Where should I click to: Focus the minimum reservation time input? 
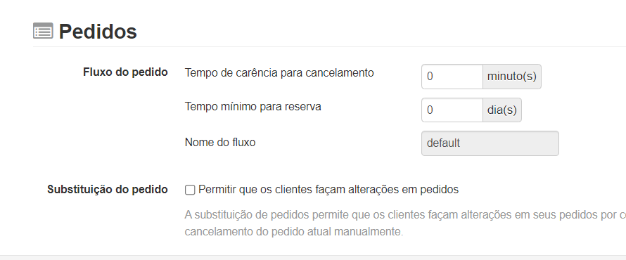452,110
